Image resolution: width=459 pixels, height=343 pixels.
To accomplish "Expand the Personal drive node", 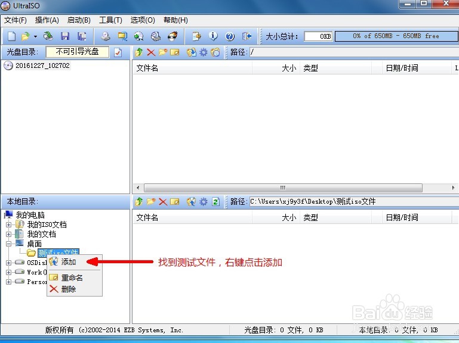I will tap(8, 282).
